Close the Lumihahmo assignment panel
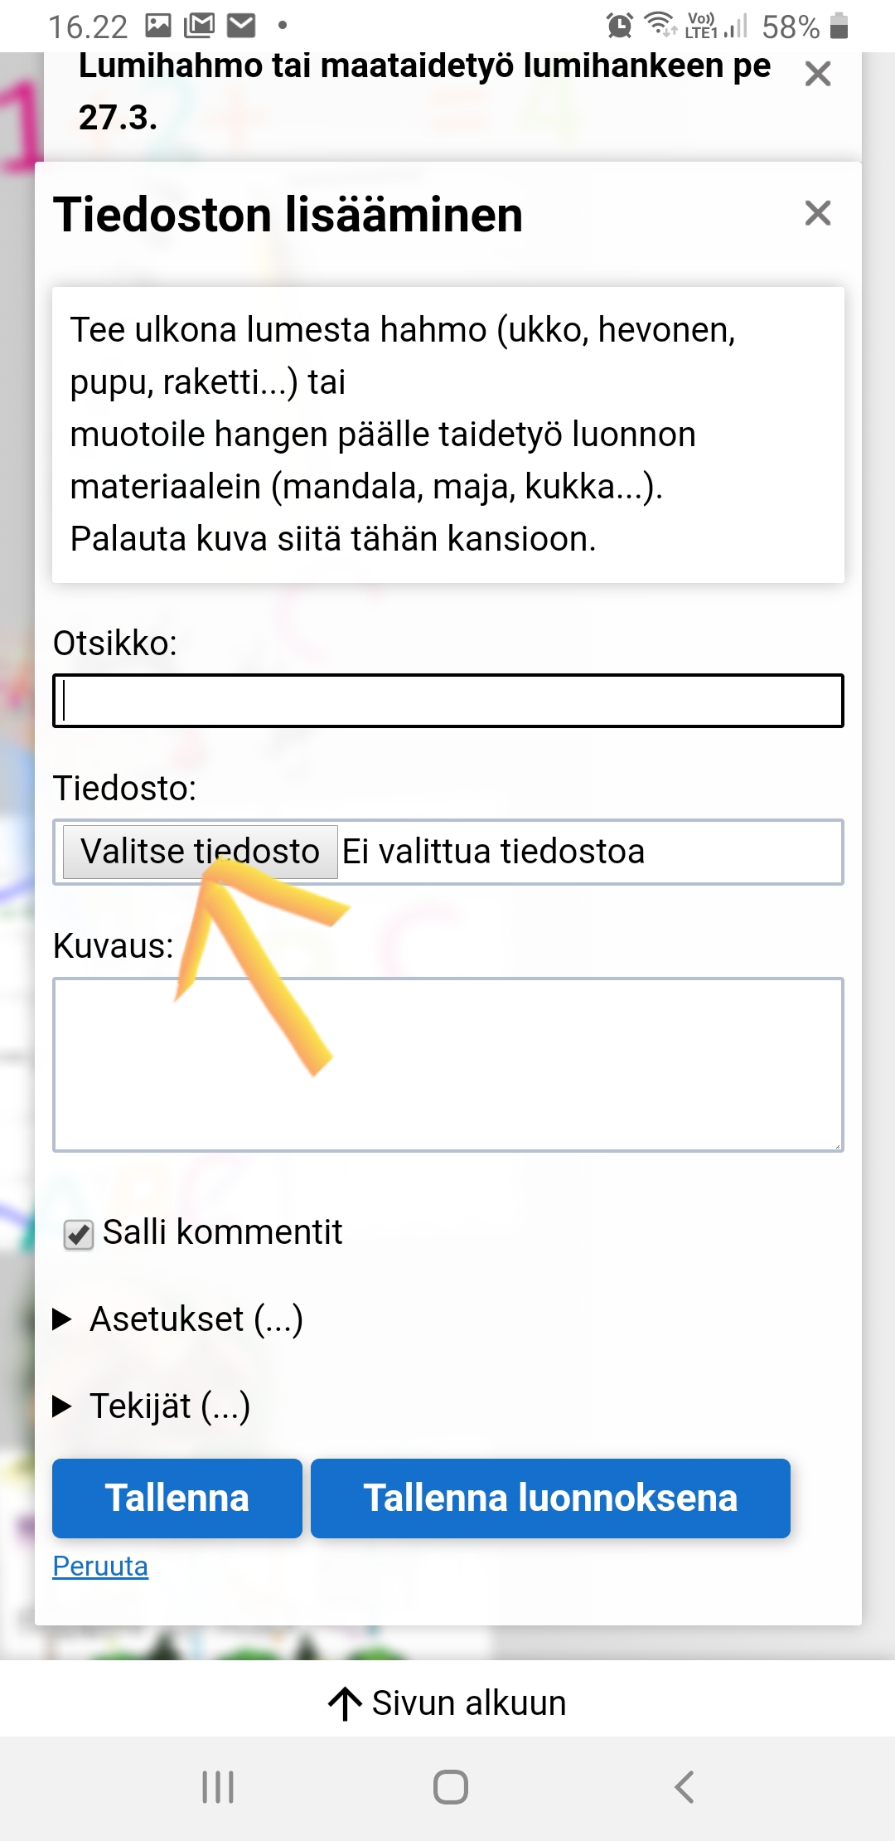Image resolution: width=895 pixels, height=1841 pixels. coord(817,74)
